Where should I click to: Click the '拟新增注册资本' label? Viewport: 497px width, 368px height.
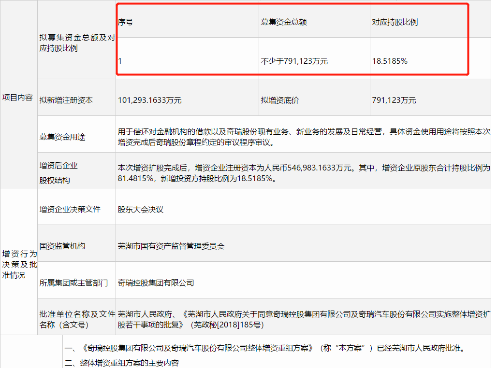(66, 100)
